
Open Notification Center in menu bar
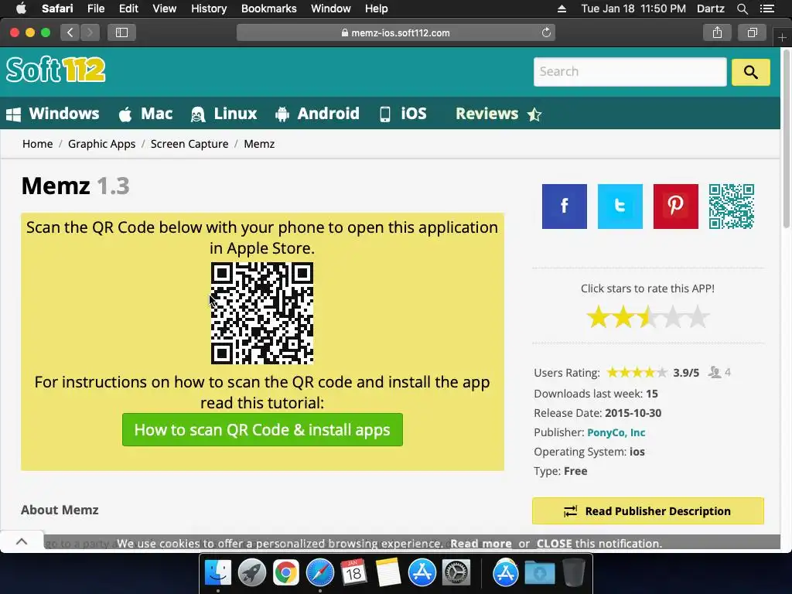pyautogui.click(x=766, y=9)
